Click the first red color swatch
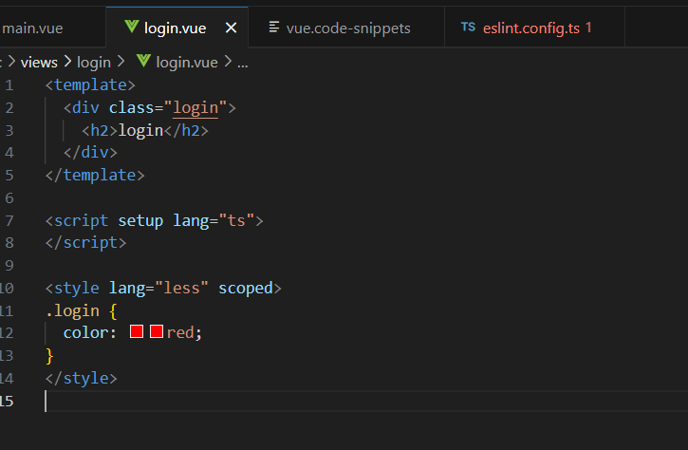Screen dimensions: 688x450 (136, 332)
